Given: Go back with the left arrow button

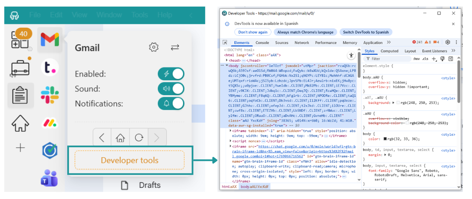Looking at the screenshot, I should (x=102, y=137).
